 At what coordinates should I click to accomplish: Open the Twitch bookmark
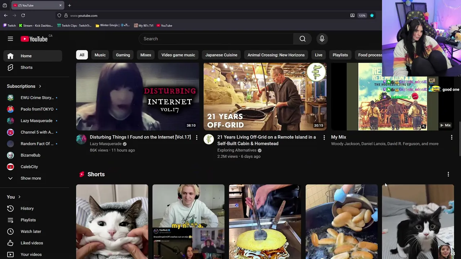pos(9,26)
